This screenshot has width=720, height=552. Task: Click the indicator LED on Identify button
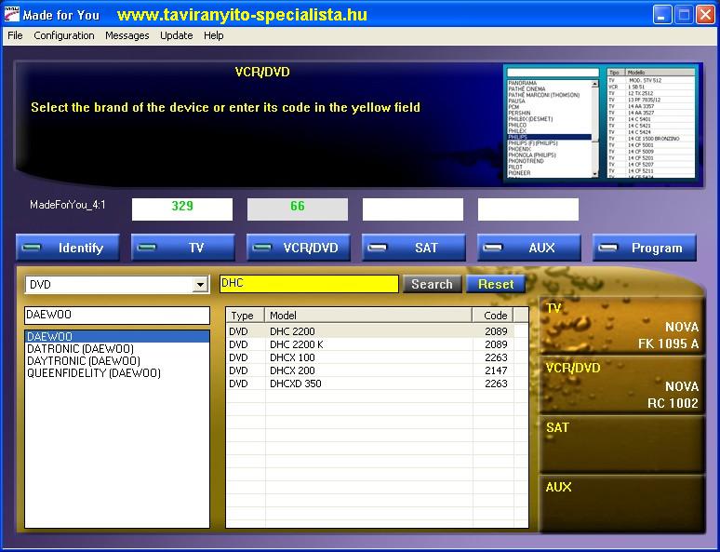click(x=31, y=248)
